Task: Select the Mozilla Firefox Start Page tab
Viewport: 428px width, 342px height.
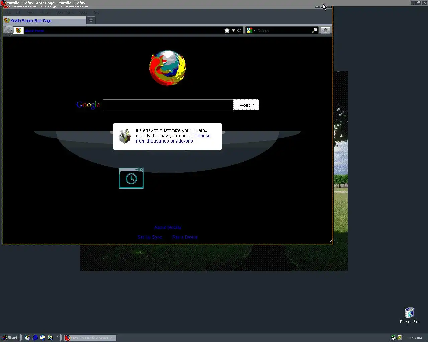Action: pyautogui.click(x=44, y=21)
